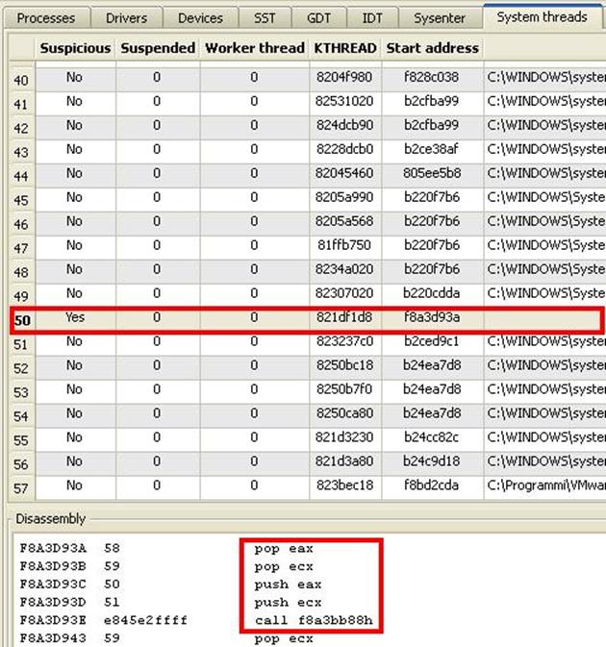Click opcode bytes e845e2ffff
The height and width of the screenshot is (647, 606).
point(145,620)
